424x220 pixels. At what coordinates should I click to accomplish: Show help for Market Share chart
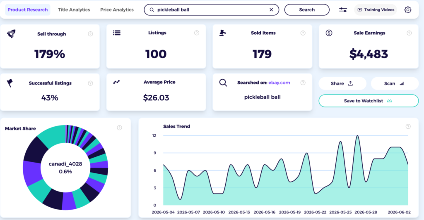(x=119, y=128)
